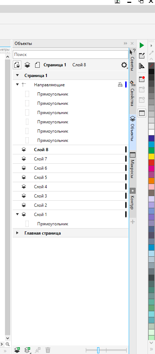Click the eyedropper icon above the palette
Viewport: 155px width, 354px height.
(152, 53)
